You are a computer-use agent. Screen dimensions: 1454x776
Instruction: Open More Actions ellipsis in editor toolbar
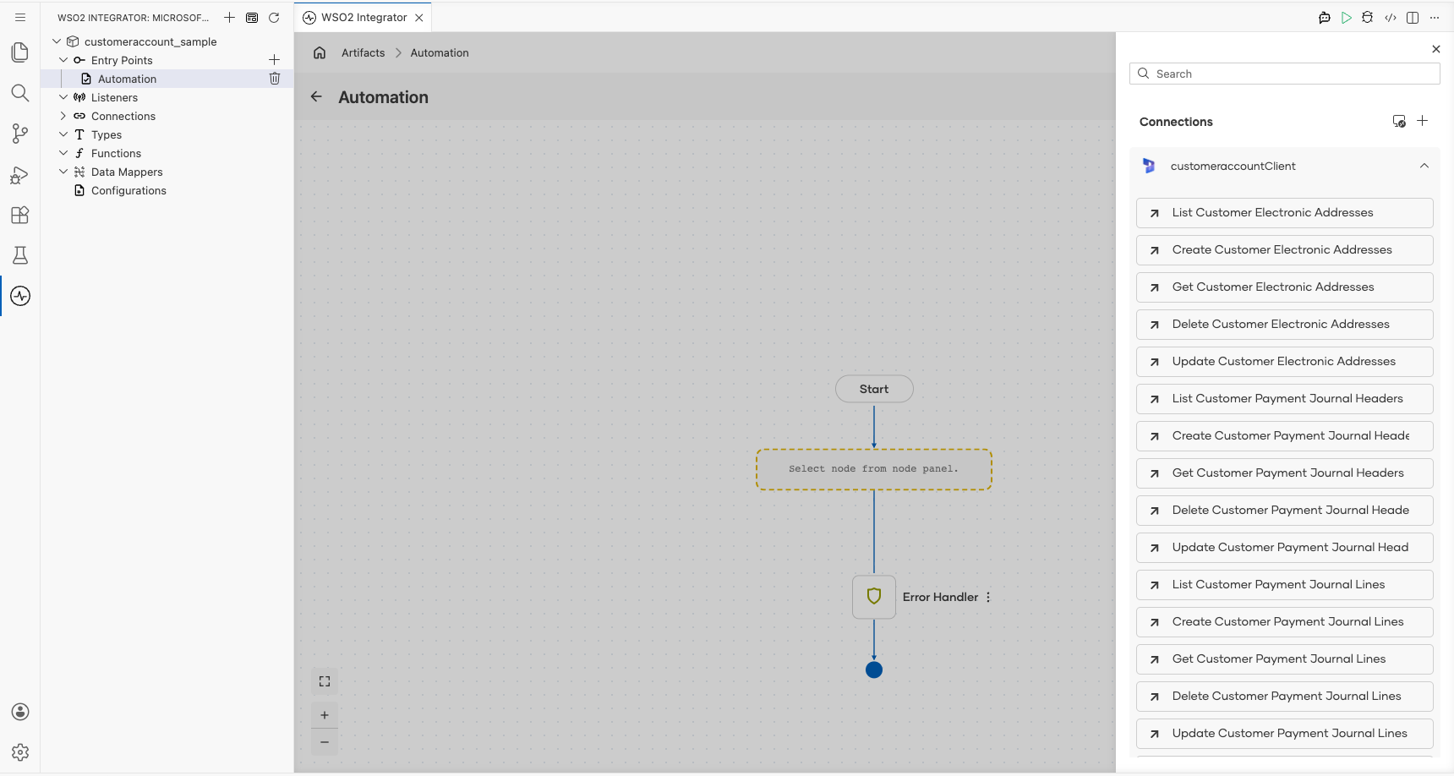1435,18
